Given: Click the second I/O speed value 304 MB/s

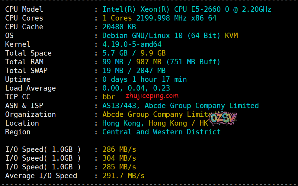Looking at the screenshot, I should pos(119,158).
